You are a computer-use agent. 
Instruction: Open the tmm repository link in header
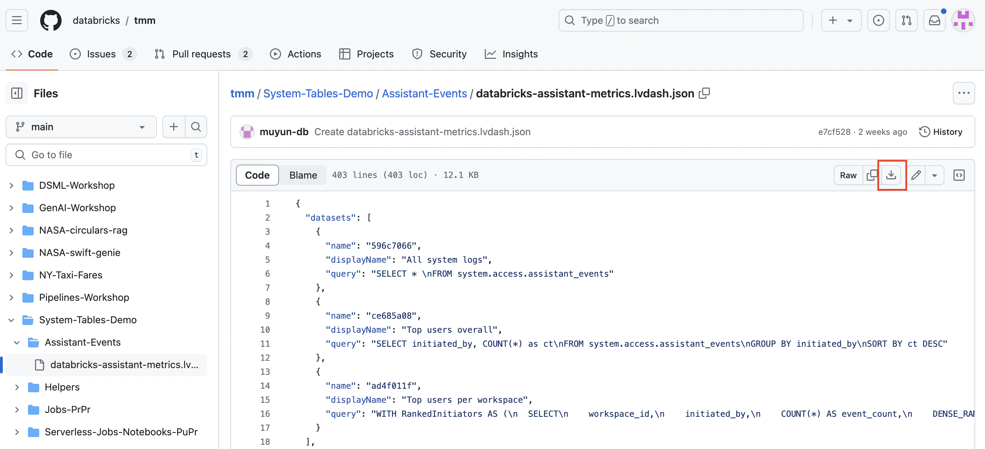pyautogui.click(x=145, y=20)
